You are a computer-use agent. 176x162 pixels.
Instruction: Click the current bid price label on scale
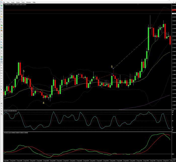tap(174, 14)
